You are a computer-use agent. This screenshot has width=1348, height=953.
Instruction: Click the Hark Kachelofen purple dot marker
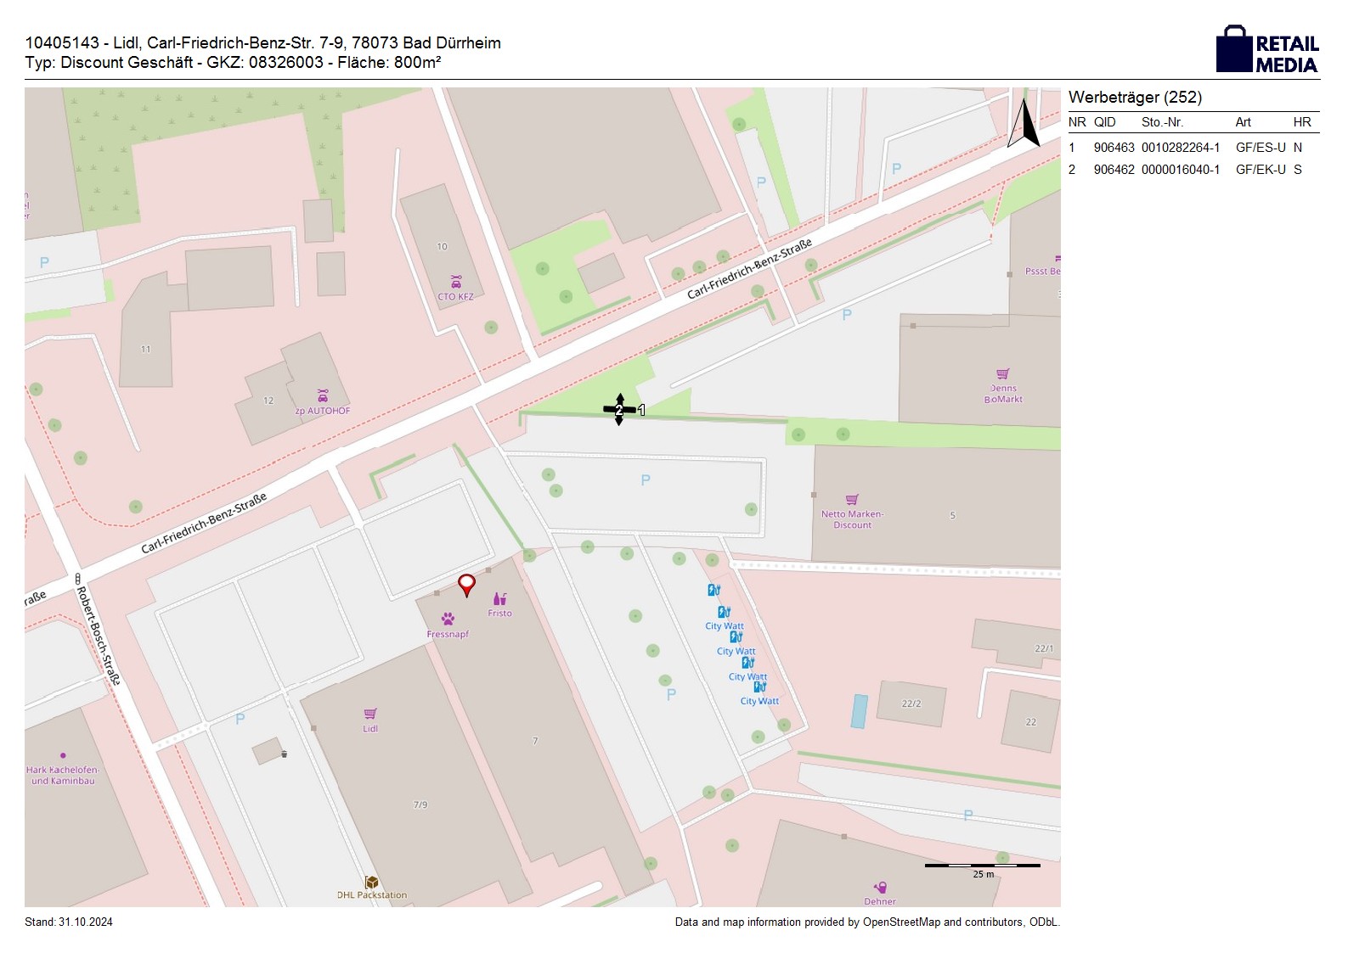point(63,755)
